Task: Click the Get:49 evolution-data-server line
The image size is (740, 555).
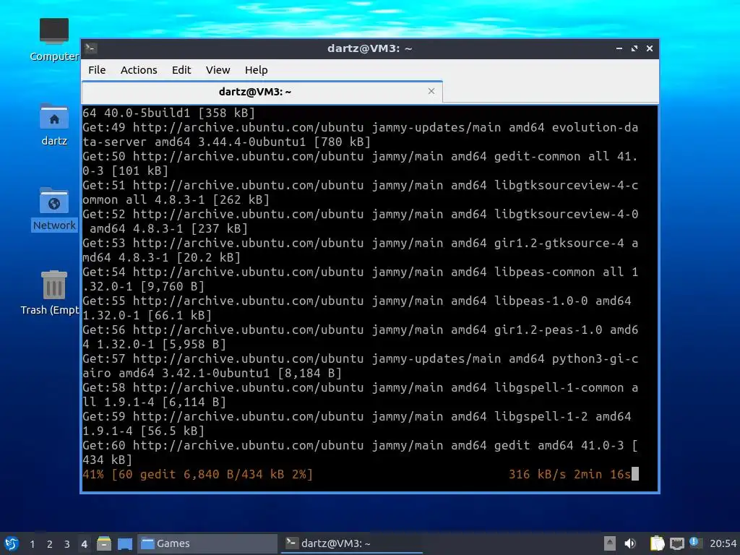Action: [360, 134]
